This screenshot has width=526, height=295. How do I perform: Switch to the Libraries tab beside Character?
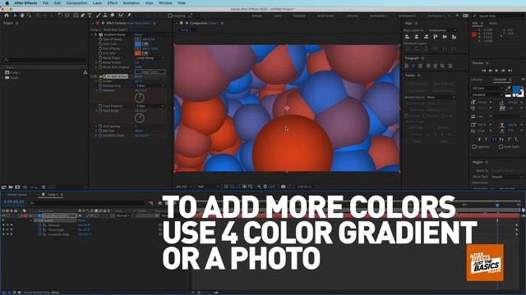477,79
